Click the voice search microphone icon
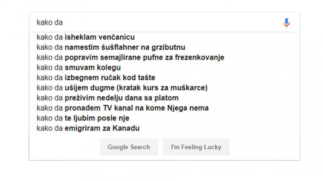The image size is (323, 181). tap(286, 22)
